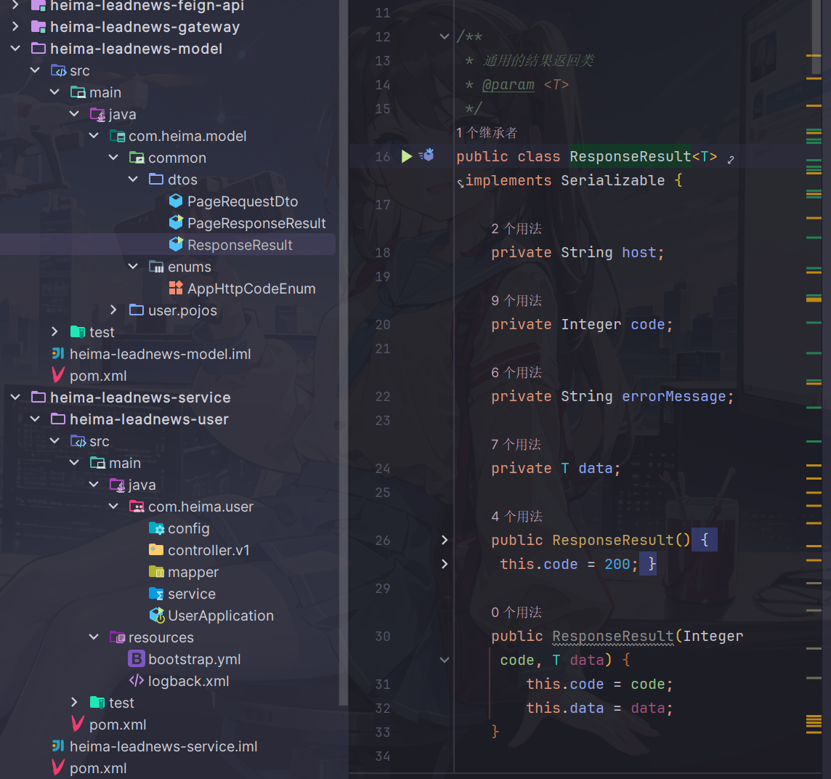This screenshot has height=779, width=831.
Task: Select heima-leadnews-user module in tree
Action: coord(149,419)
